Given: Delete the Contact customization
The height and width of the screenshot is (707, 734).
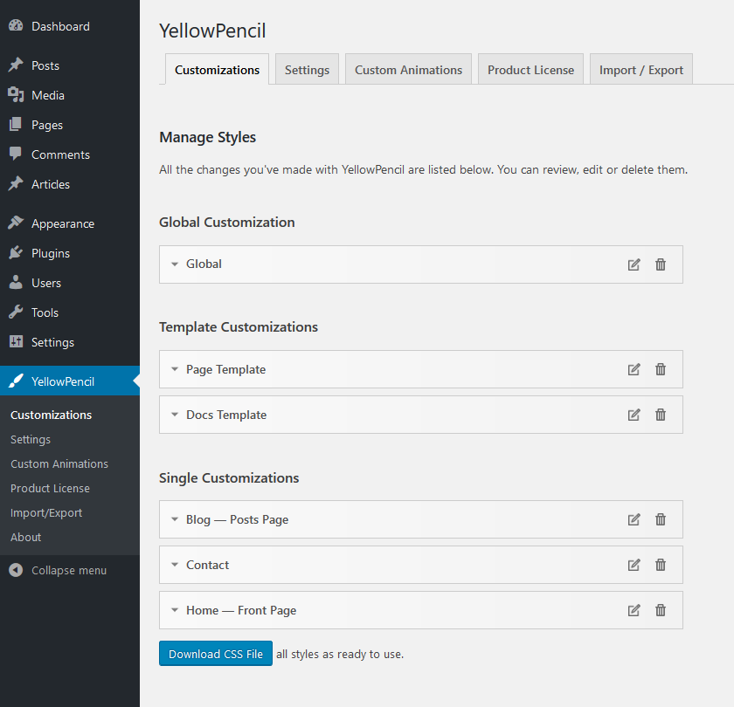Looking at the screenshot, I should click(x=661, y=565).
